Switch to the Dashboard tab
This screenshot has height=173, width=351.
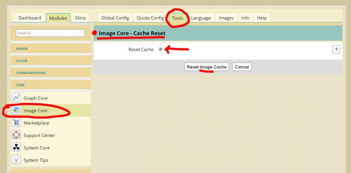[30, 18]
